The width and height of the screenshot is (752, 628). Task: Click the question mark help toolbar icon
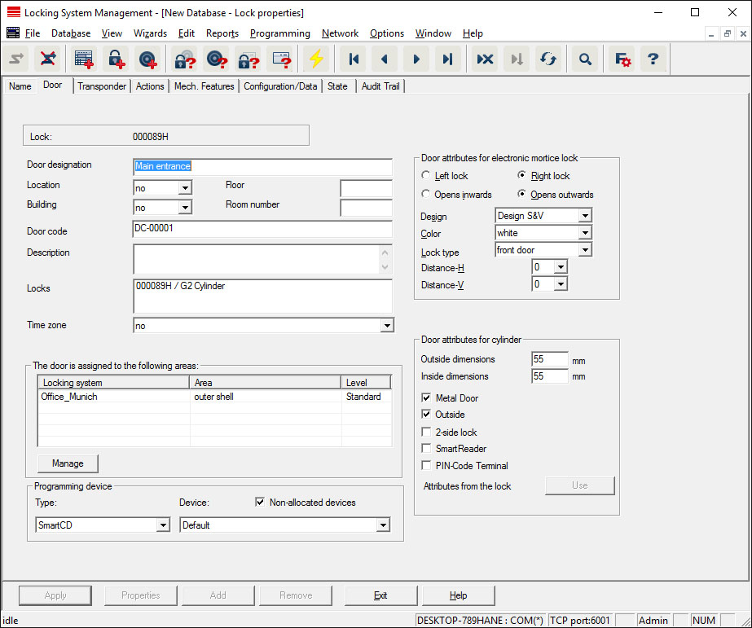click(652, 59)
